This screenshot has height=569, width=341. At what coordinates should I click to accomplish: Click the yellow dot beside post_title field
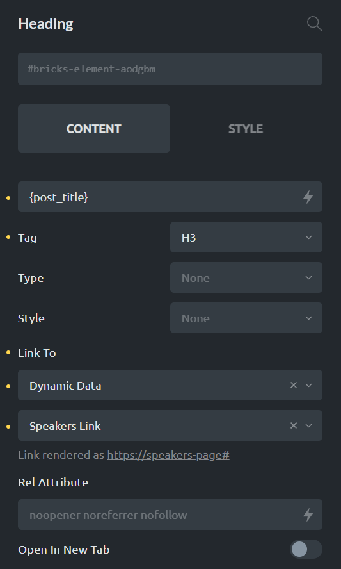point(8,197)
